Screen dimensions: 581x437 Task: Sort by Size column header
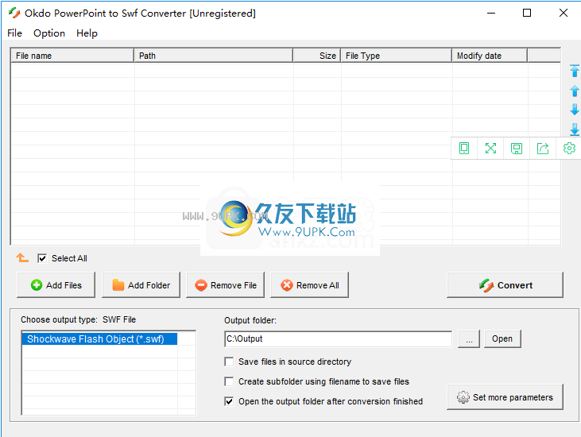[x=317, y=56]
